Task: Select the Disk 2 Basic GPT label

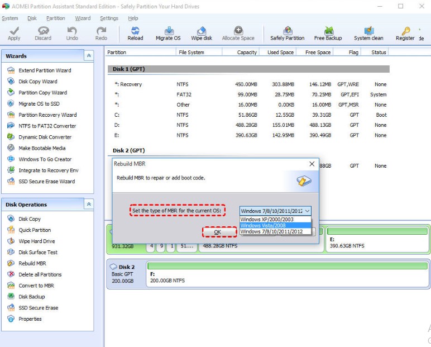Action: click(126, 274)
